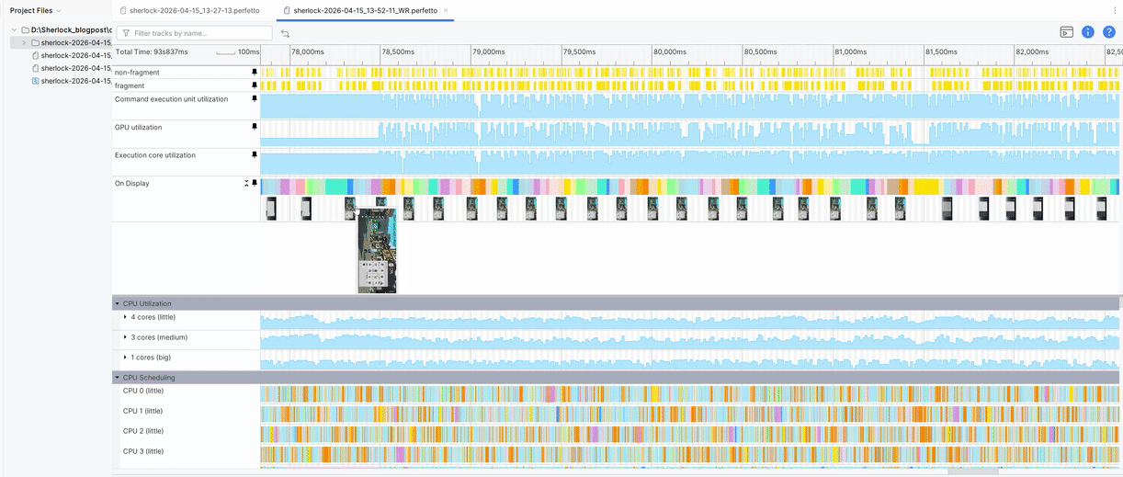1123x477 pixels.
Task: Click the blue info icon
Action: coord(1088,32)
